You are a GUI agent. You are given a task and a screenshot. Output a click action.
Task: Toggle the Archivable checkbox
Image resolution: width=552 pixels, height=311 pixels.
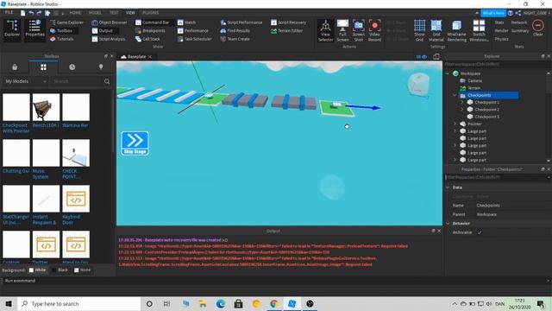[480, 232]
